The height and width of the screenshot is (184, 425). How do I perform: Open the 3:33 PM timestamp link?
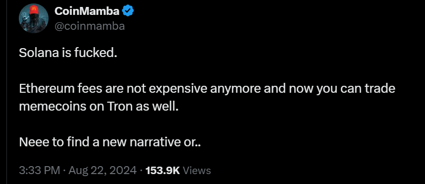point(40,171)
